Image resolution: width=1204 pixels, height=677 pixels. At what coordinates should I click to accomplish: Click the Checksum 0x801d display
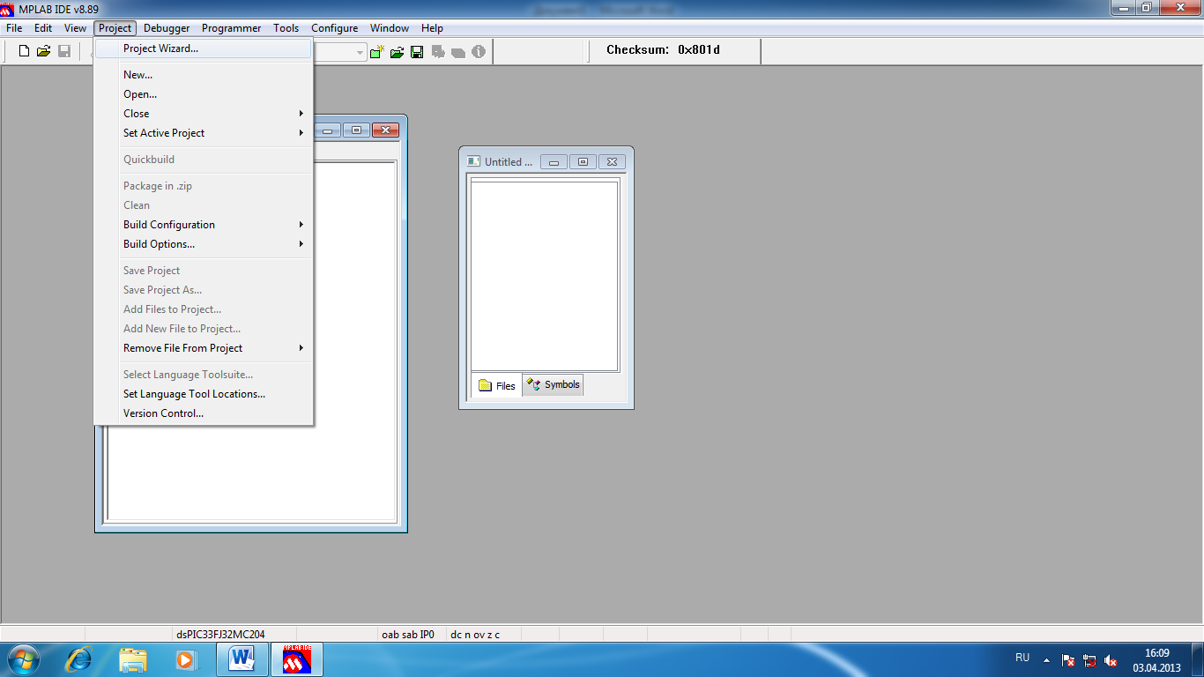tap(663, 50)
